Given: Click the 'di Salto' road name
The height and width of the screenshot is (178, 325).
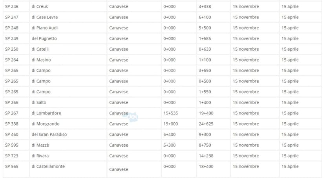Looking at the screenshot, I should tap(40, 102).
